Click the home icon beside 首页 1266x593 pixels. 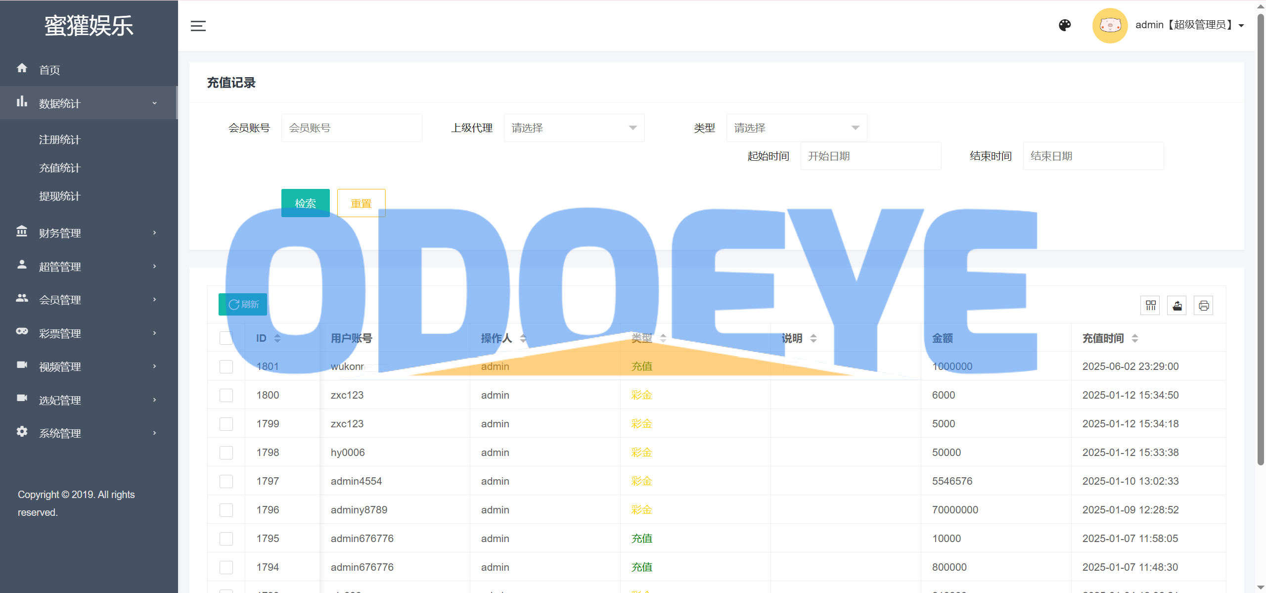pyautogui.click(x=22, y=68)
